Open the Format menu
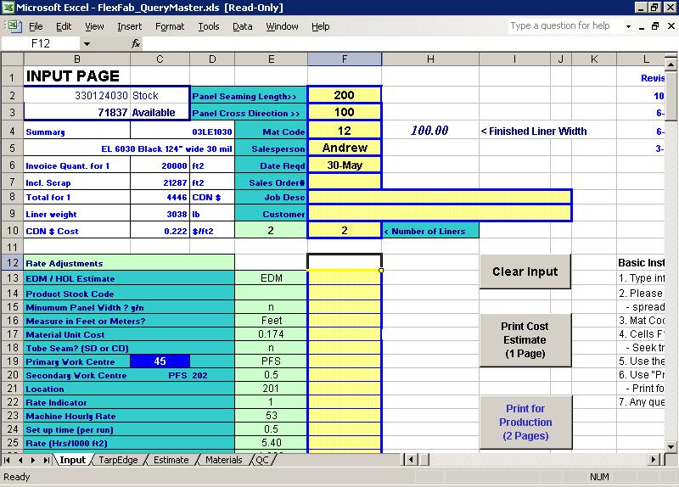This screenshot has width=679, height=487. pos(170,26)
